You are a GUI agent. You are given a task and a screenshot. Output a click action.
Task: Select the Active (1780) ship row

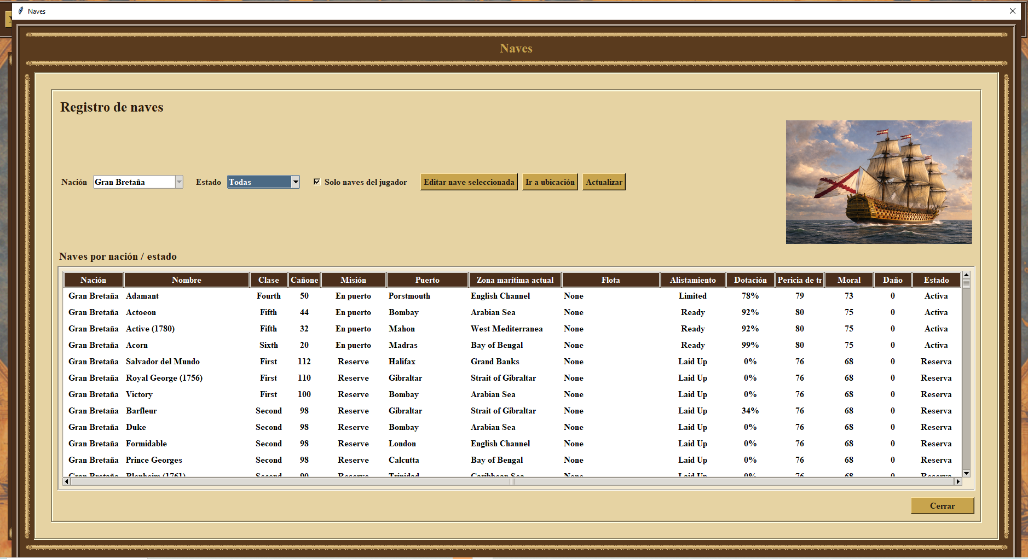(512, 329)
